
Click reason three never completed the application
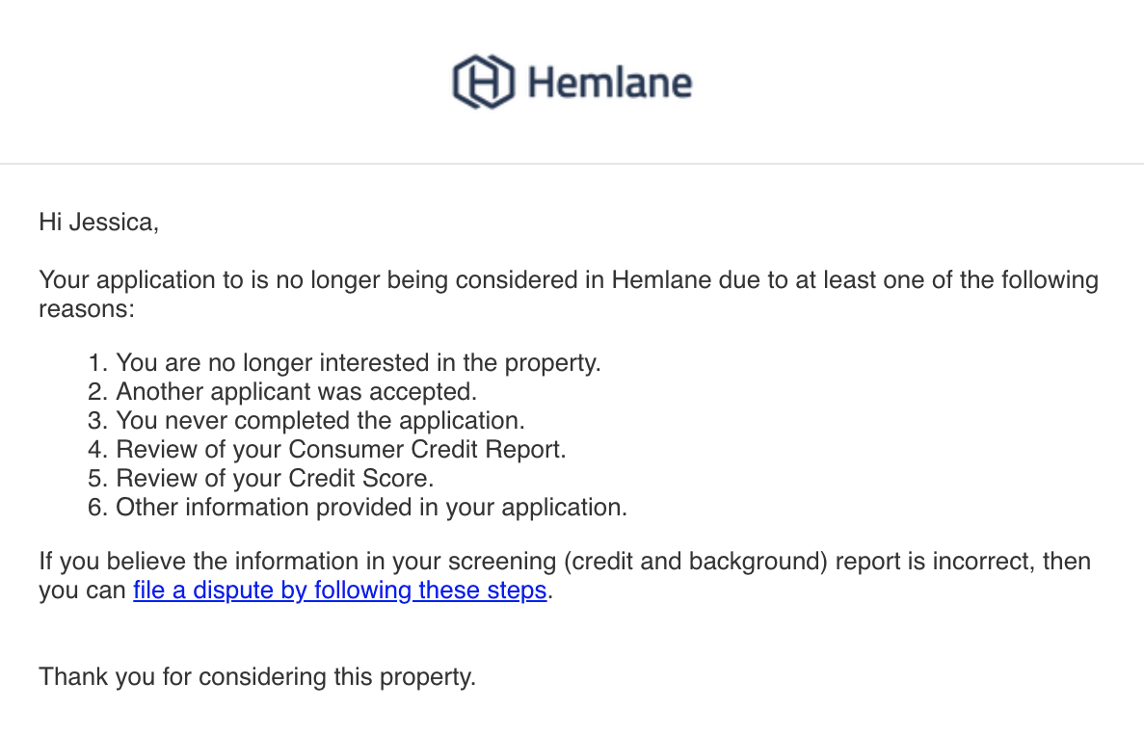pos(320,420)
